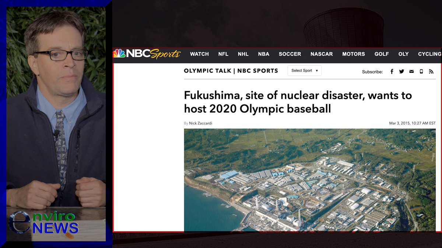The image size is (442, 248).
Task: Select the WATCH menu item
Action: click(x=199, y=54)
